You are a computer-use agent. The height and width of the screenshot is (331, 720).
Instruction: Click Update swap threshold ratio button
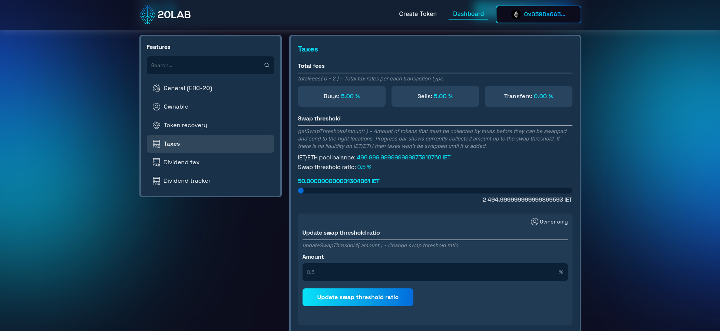click(358, 297)
